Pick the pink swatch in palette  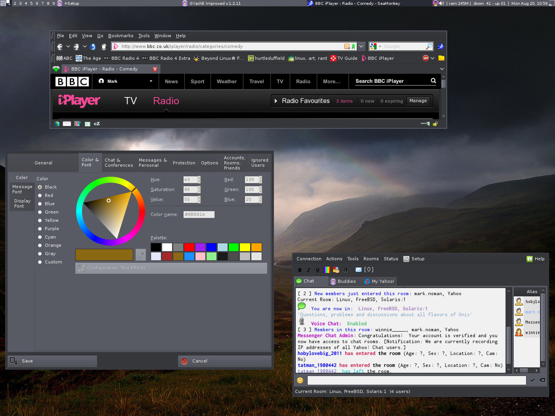(x=200, y=256)
